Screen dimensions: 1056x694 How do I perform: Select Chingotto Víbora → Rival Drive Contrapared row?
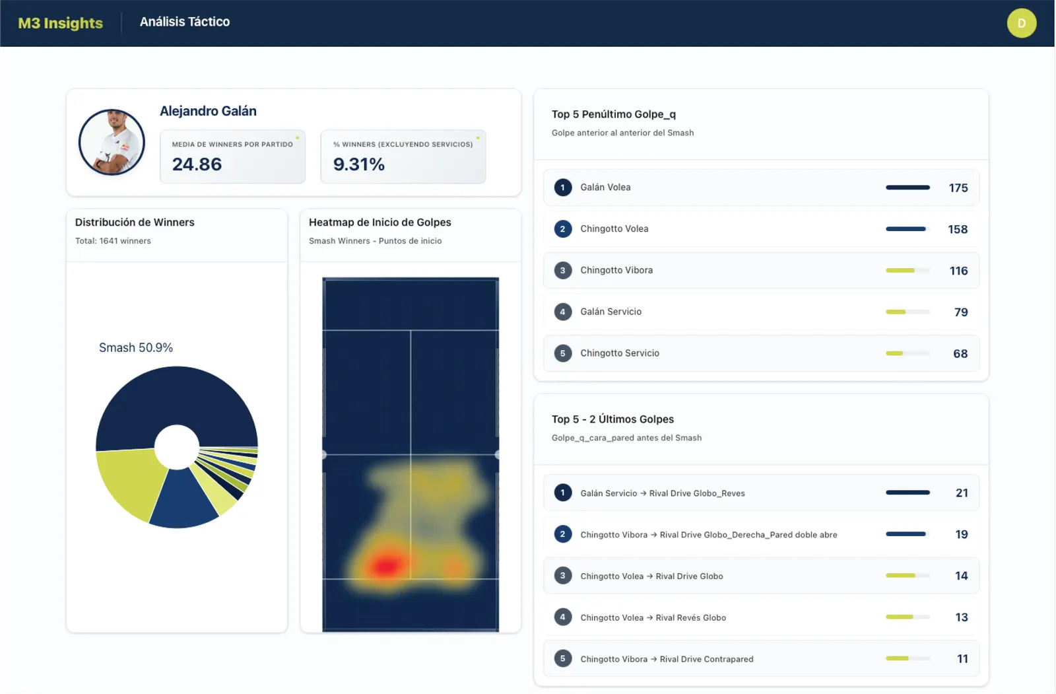coord(761,658)
